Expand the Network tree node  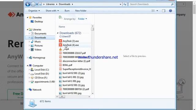27,90
